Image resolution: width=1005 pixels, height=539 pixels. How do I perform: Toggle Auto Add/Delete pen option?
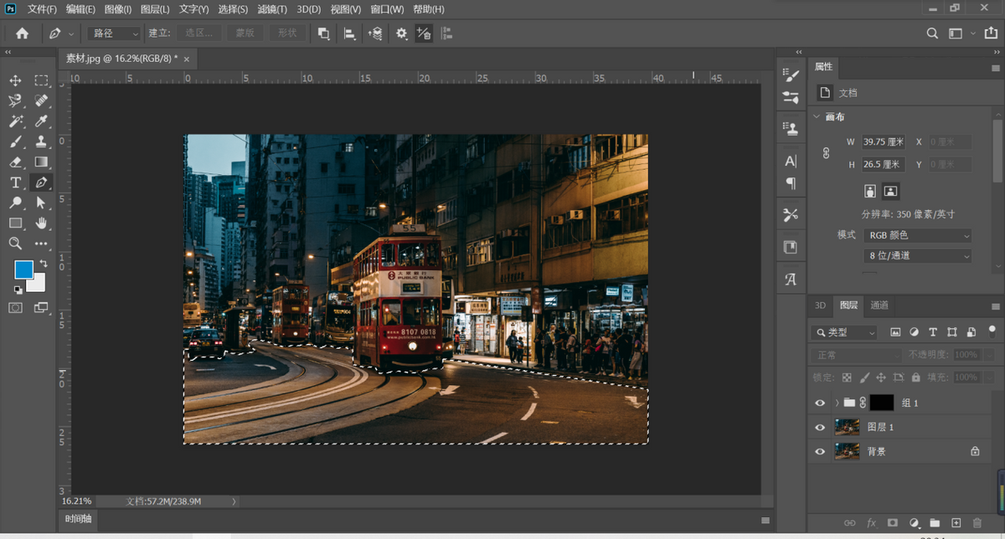425,33
